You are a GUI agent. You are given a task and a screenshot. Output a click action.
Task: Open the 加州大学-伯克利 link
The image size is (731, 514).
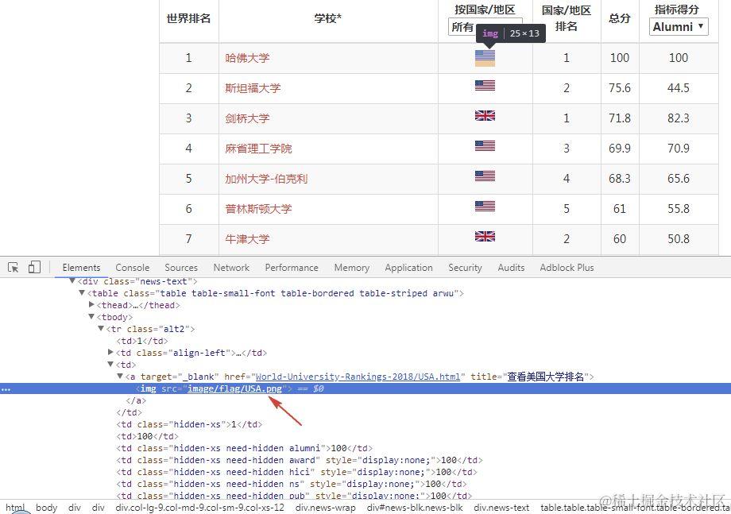pyautogui.click(x=266, y=179)
